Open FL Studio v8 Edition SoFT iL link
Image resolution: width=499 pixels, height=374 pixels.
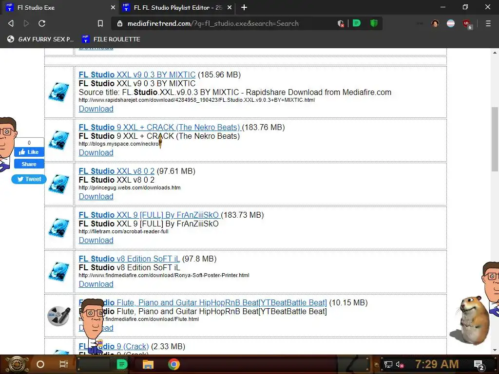129,259
